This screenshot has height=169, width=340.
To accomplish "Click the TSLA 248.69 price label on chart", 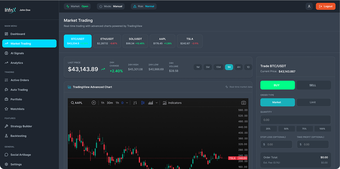I will [x=238, y=158].
